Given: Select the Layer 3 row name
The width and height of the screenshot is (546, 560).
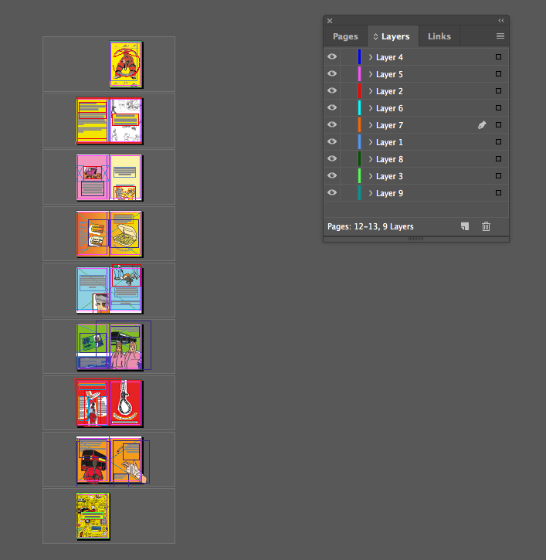Looking at the screenshot, I should coord(389,176).
